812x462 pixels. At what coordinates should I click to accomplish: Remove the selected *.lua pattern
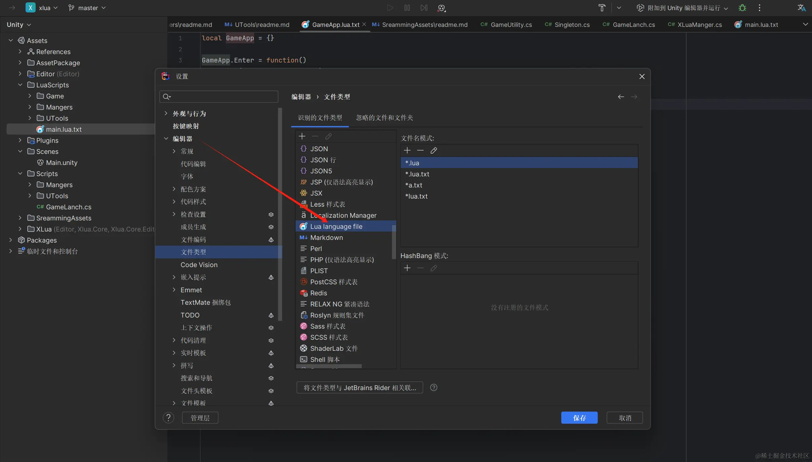tap(420, 151)
